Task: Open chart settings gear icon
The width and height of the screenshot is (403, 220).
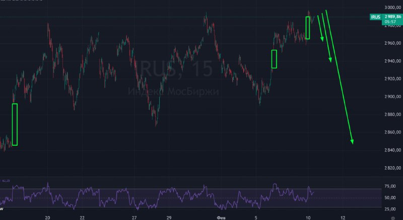Action: [x=393, y=218]
